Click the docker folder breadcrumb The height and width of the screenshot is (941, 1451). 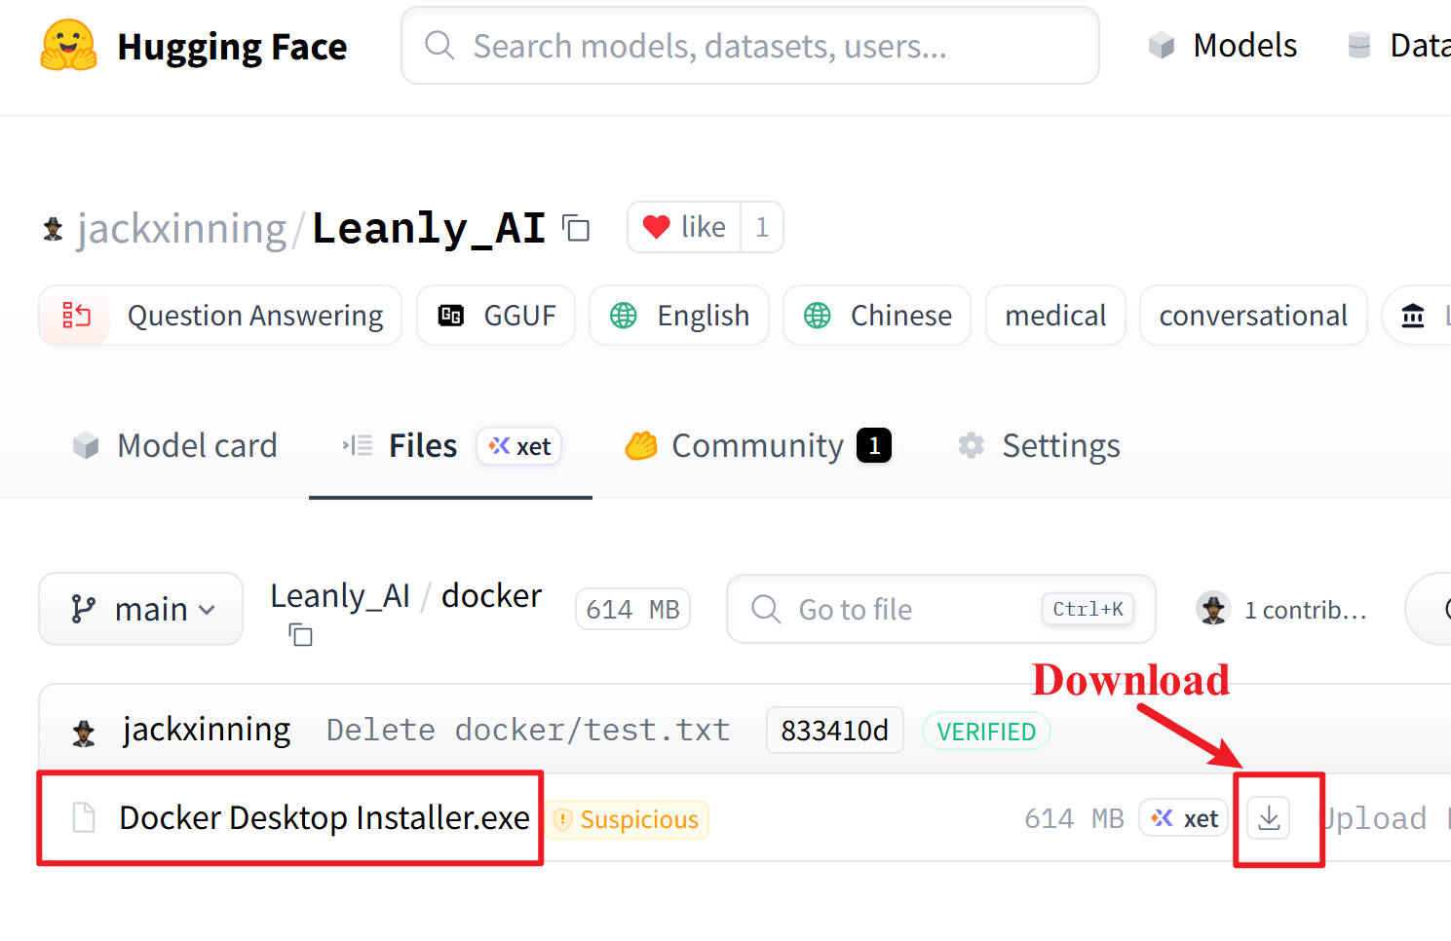(491, 595)
